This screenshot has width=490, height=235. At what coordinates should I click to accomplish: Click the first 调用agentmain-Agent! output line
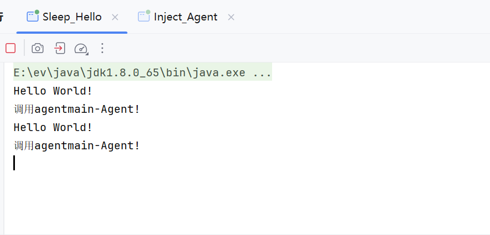[x=77, y=109]
